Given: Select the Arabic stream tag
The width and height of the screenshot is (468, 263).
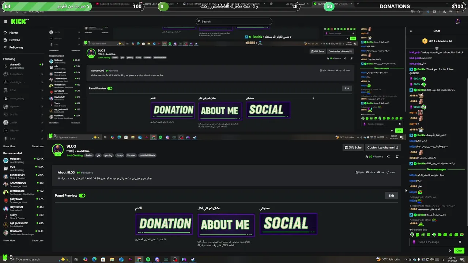Looking at the screenshot, I should pos(89,155).
